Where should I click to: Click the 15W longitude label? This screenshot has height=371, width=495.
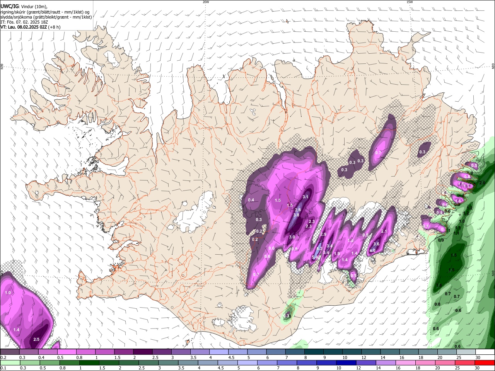click(410, 2)
